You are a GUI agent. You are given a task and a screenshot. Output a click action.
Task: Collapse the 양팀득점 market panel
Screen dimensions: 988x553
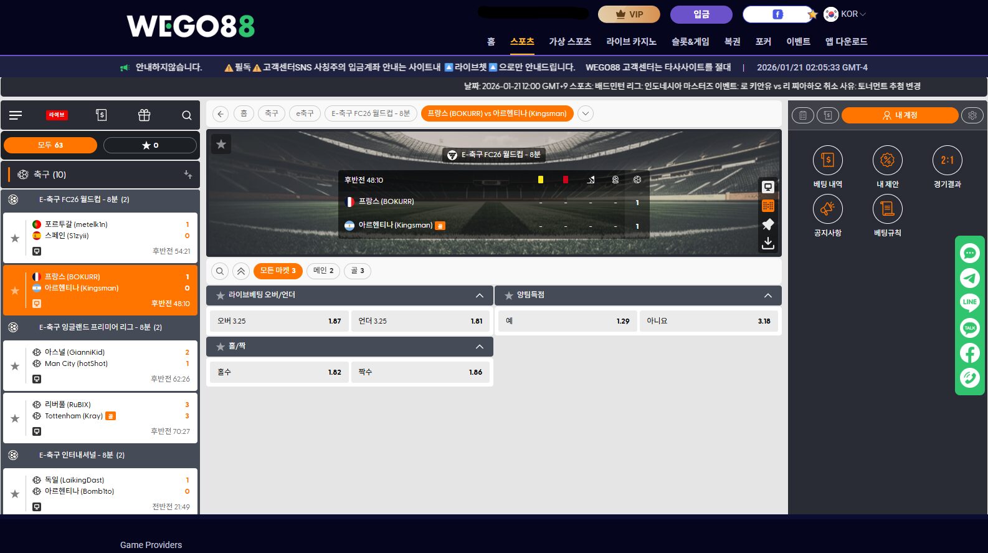click(x=768, y=296)
